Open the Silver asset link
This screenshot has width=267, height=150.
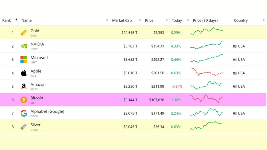coord(35,125)
